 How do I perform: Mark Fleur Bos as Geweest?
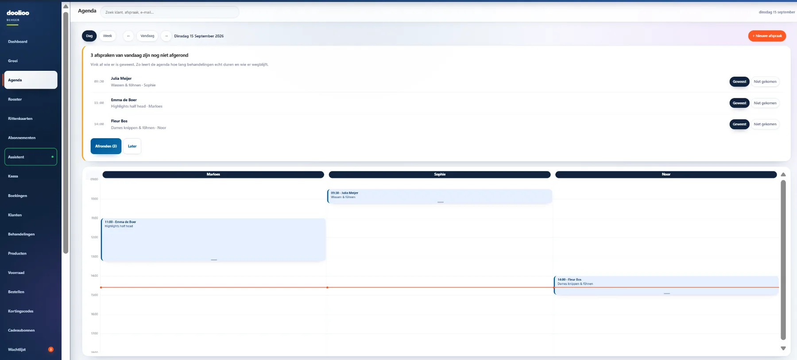pos(739,124)
